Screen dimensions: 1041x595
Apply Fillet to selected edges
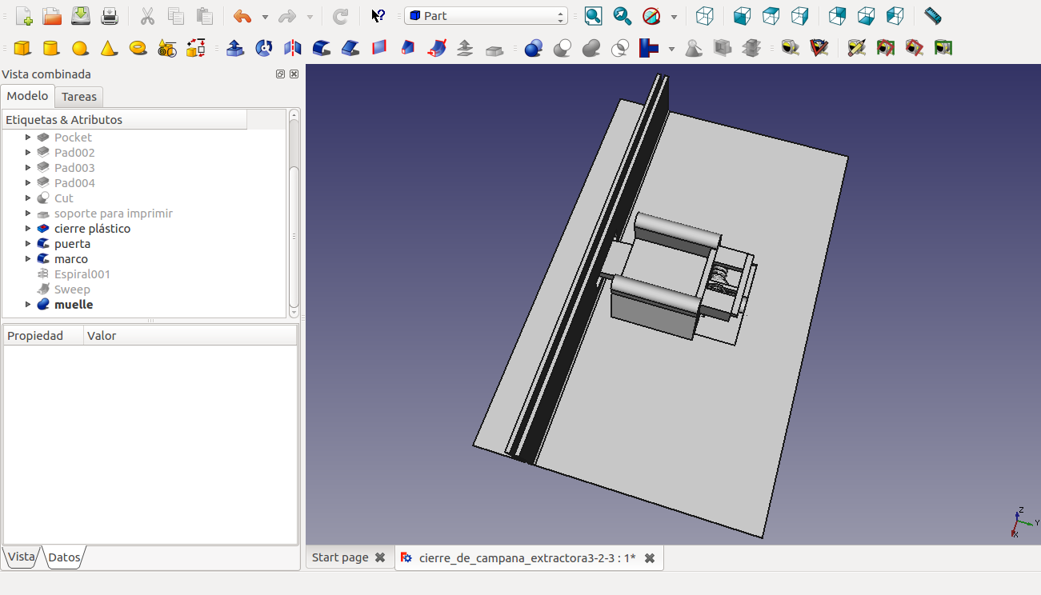point(322,49)
